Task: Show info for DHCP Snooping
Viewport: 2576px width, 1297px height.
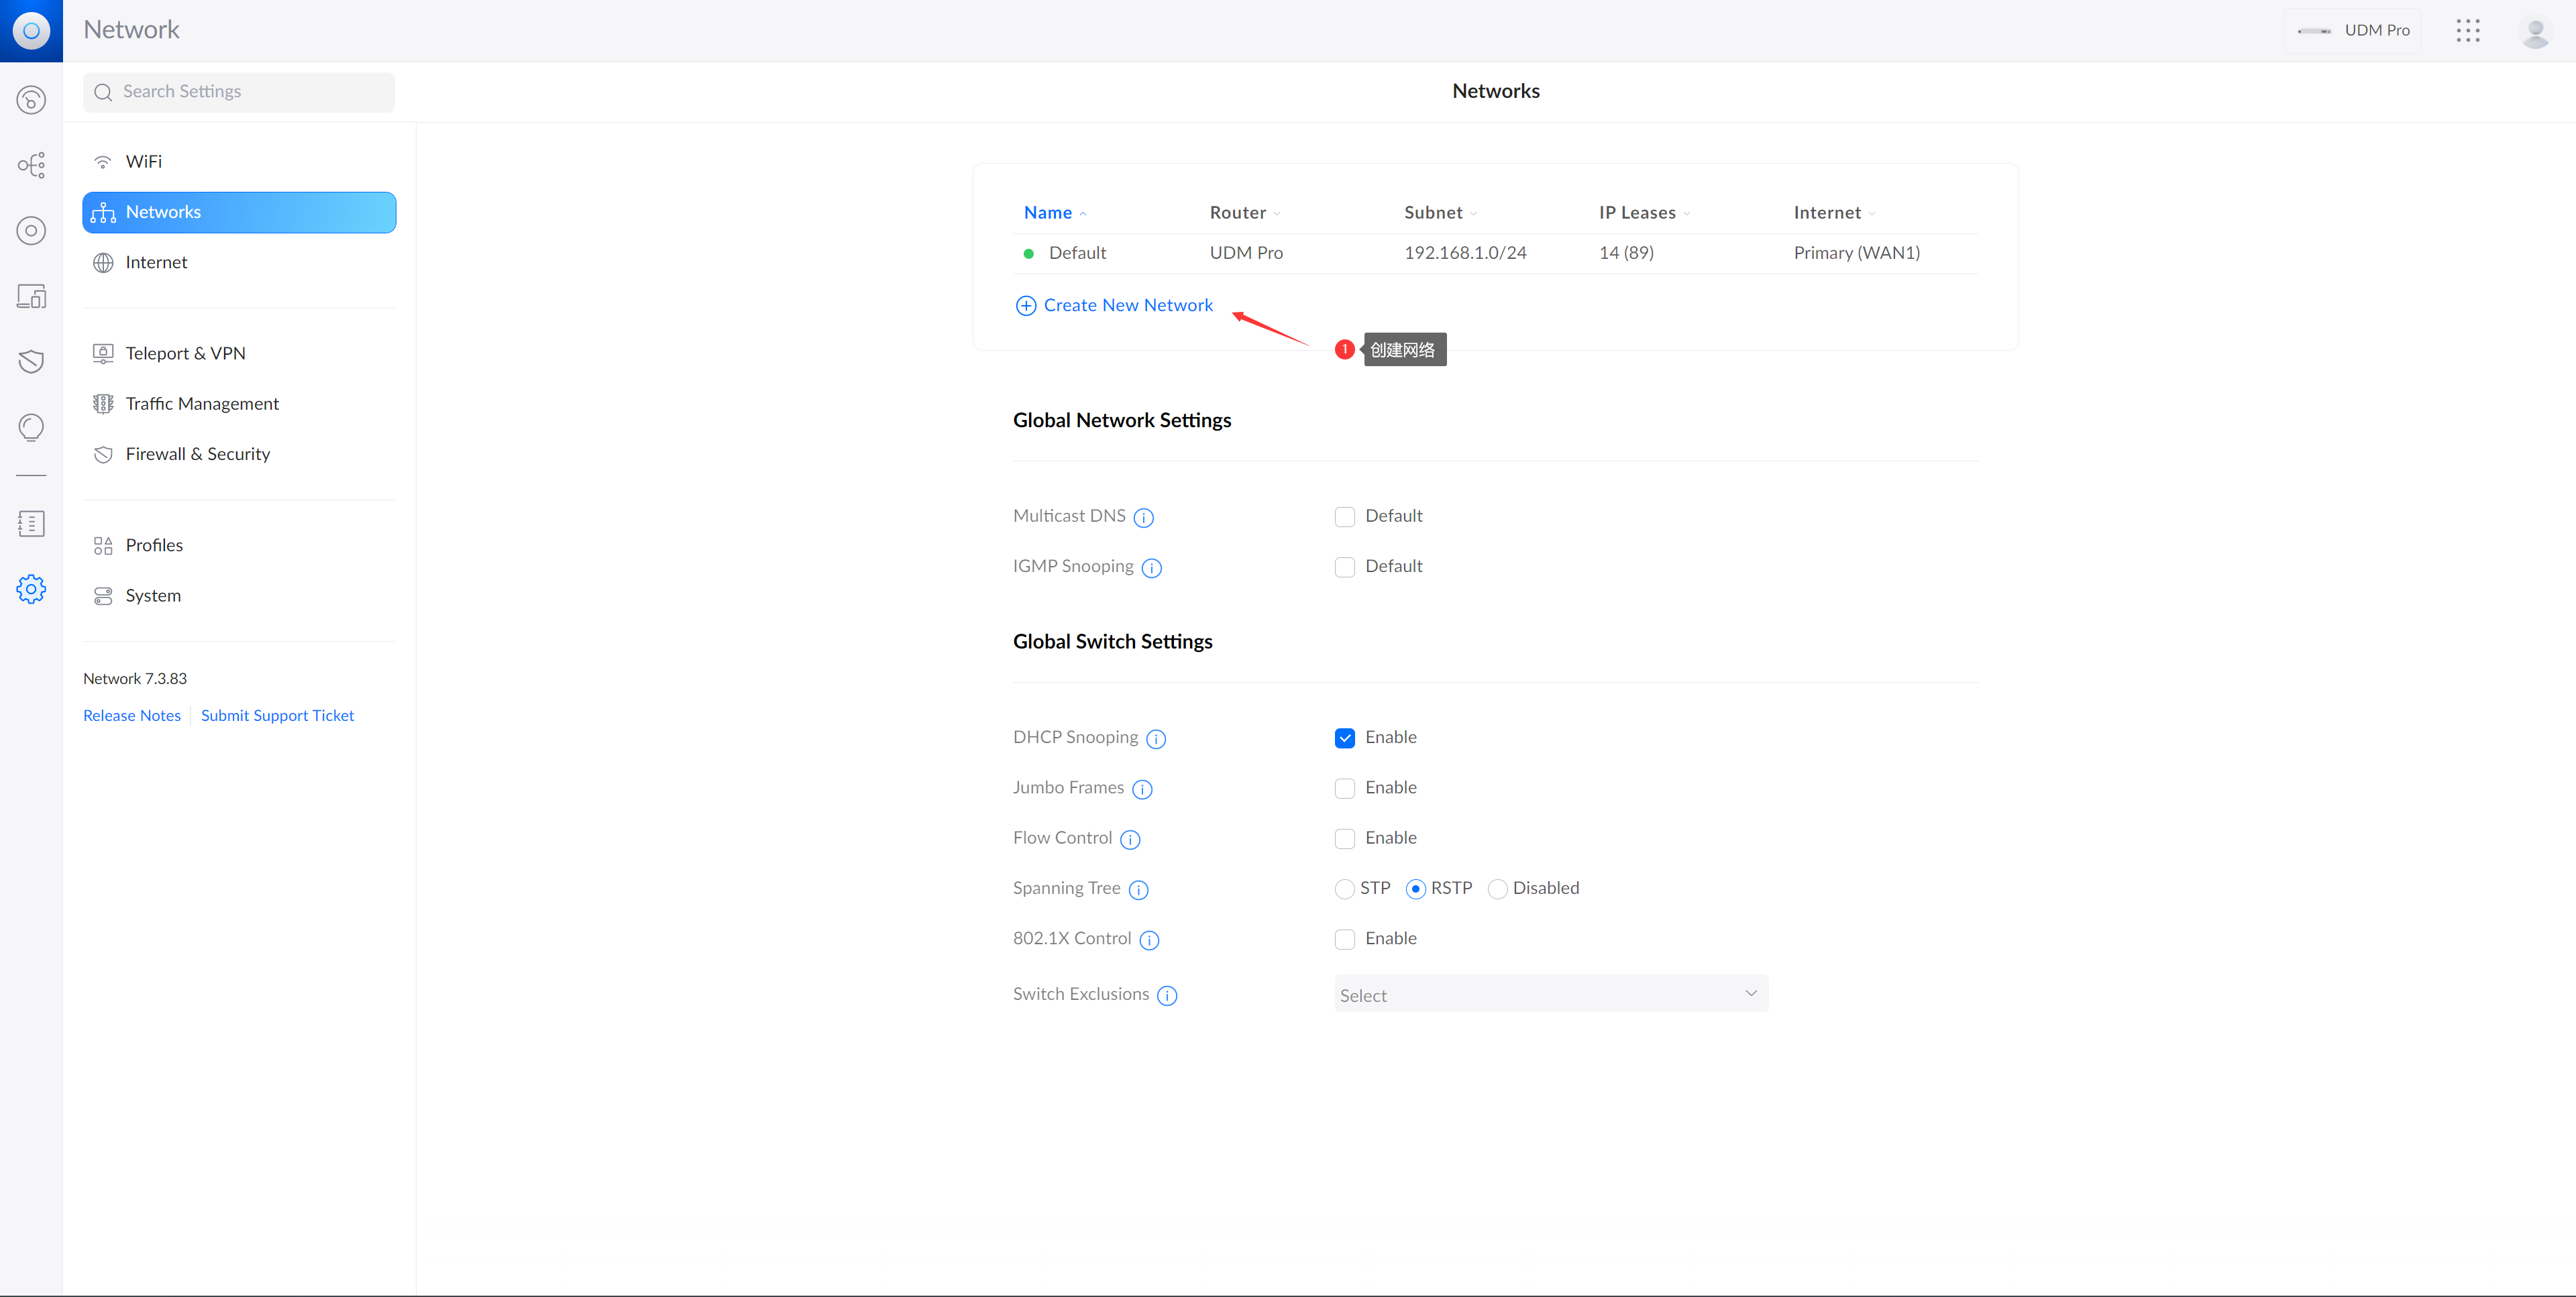Action: 1156,739
